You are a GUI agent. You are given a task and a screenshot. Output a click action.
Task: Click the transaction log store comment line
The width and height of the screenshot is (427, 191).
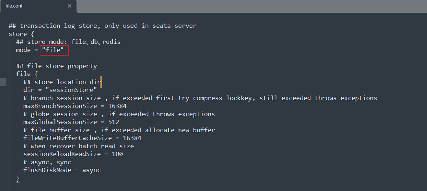(x=103, y=26)
